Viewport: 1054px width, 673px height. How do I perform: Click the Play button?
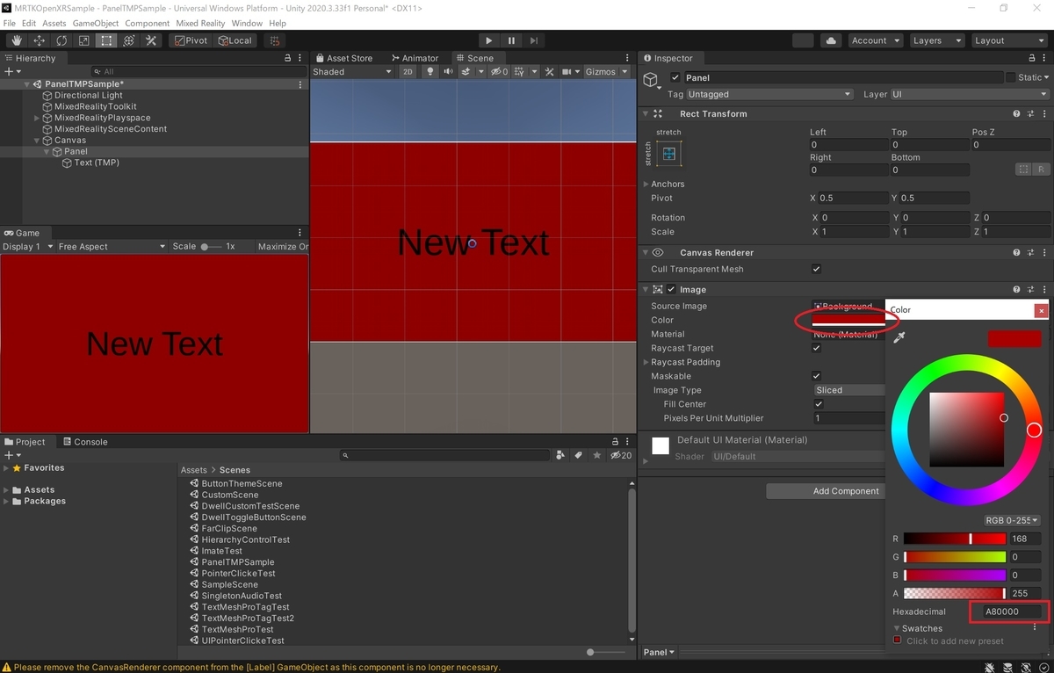coord(489,40)
